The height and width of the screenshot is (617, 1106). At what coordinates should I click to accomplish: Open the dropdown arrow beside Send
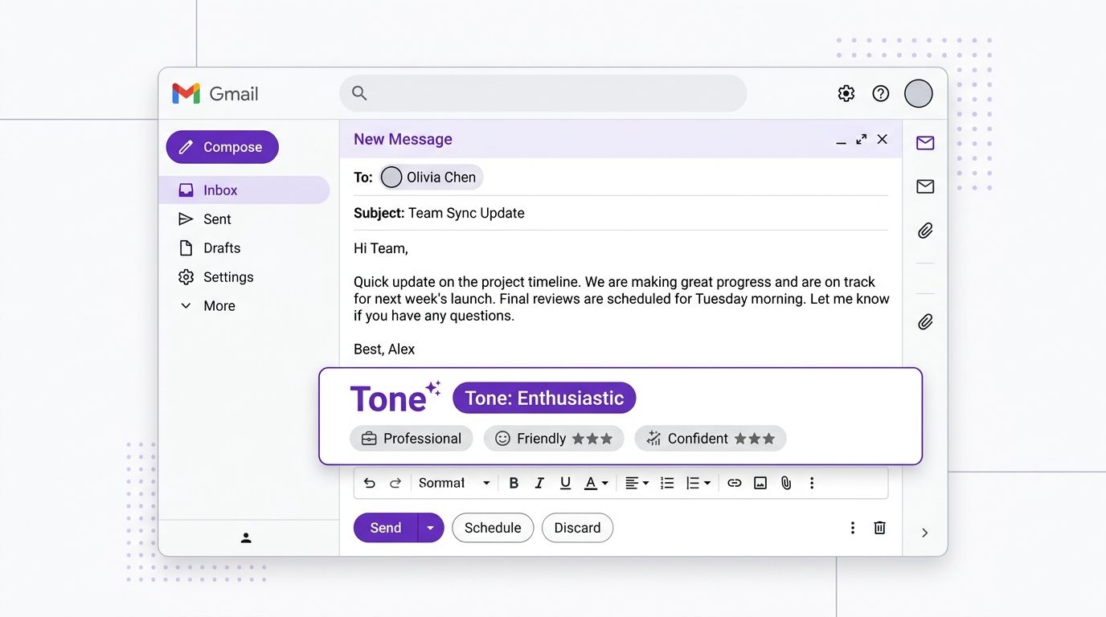click(431, 528)
